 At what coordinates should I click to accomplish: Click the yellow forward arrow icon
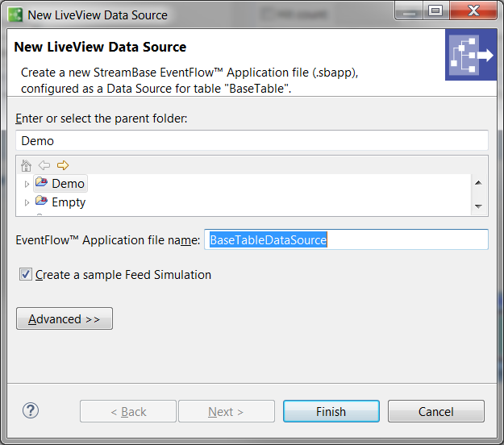[63, 165]
